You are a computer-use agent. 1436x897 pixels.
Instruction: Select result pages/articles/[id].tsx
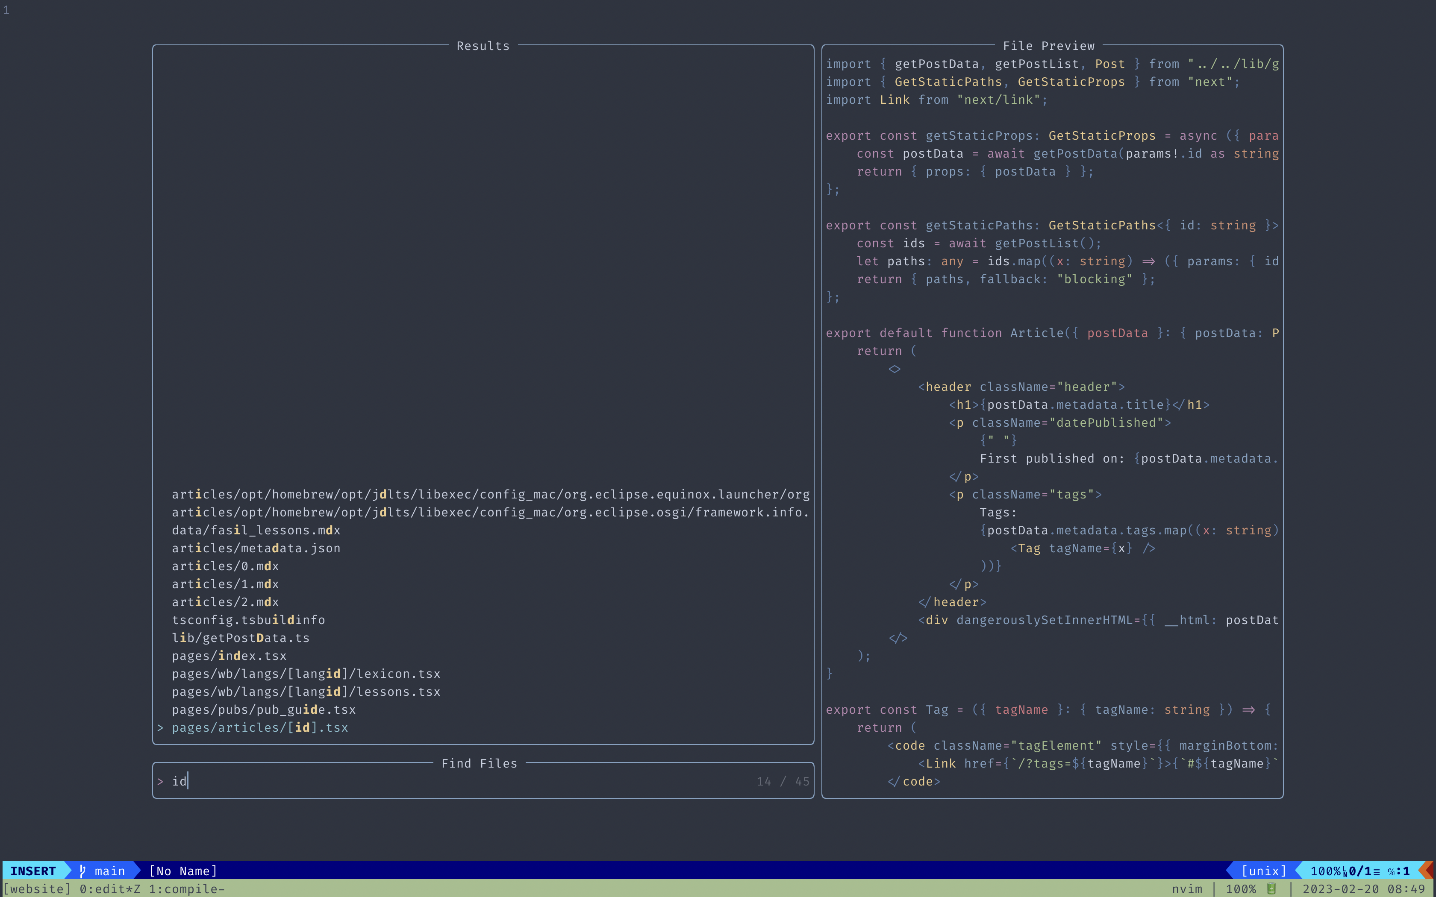click(260, 727)
